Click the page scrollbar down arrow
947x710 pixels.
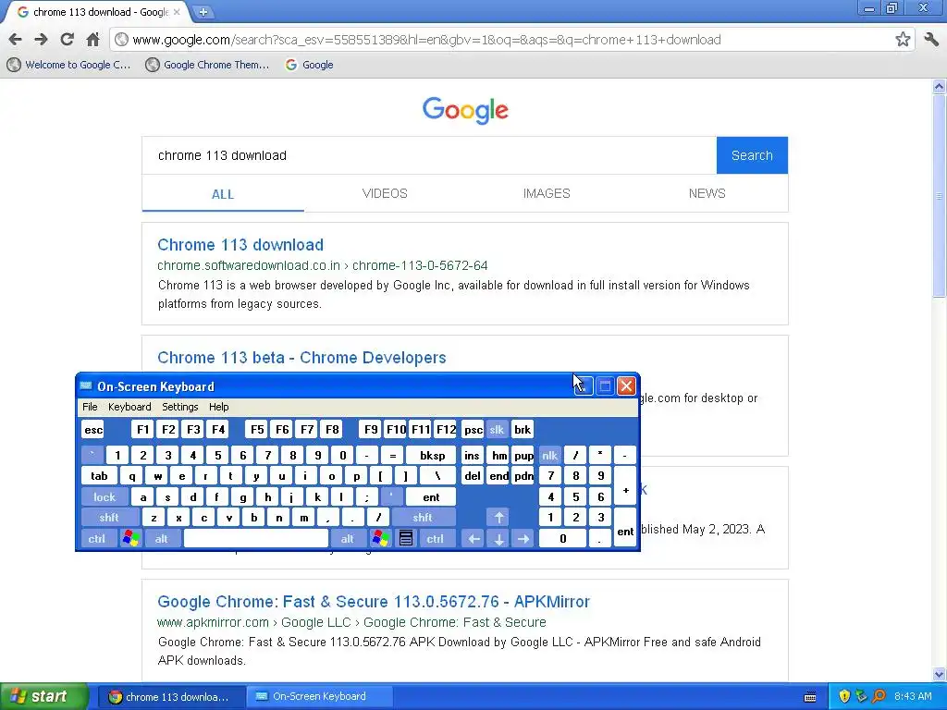(939, 674)
